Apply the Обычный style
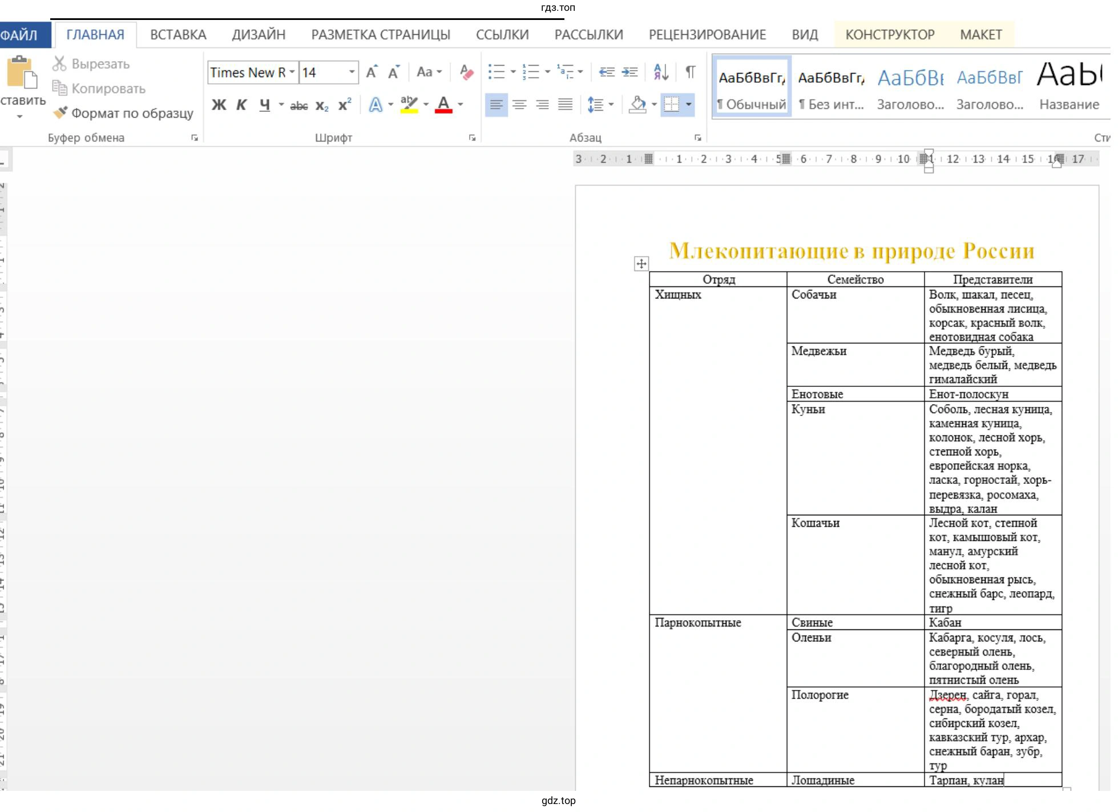The width and height of the screenshot is (1118, 812). [x=752, y=87]
